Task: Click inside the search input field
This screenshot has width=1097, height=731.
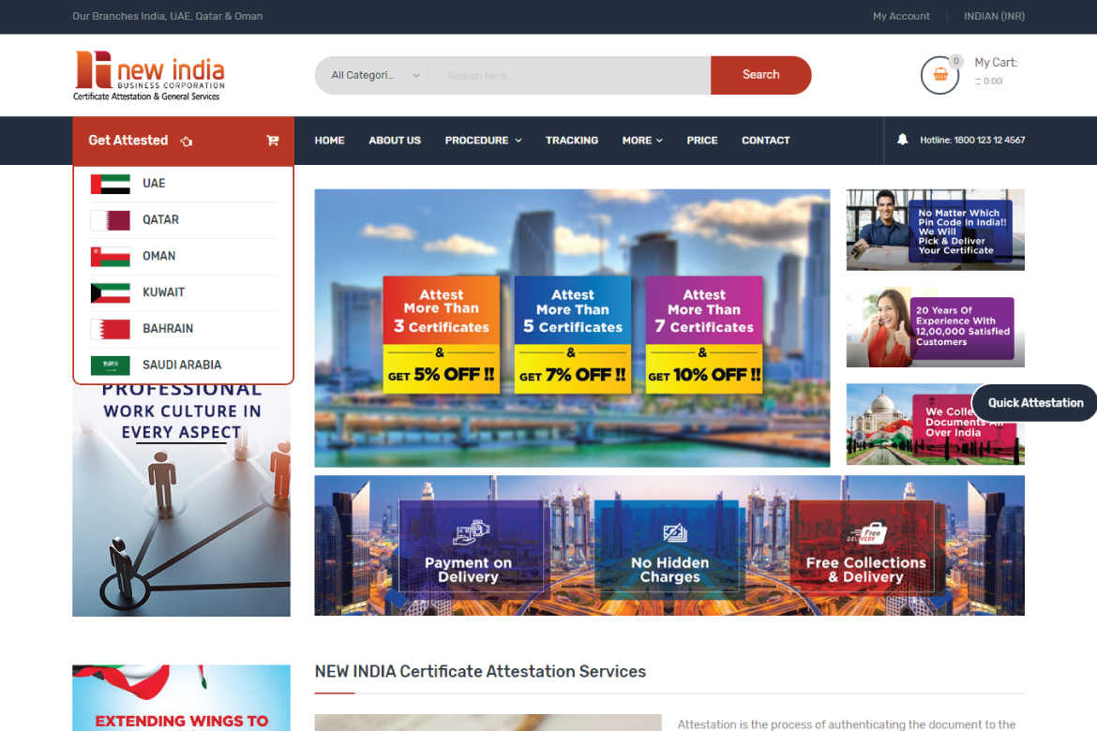Action: 563,74
